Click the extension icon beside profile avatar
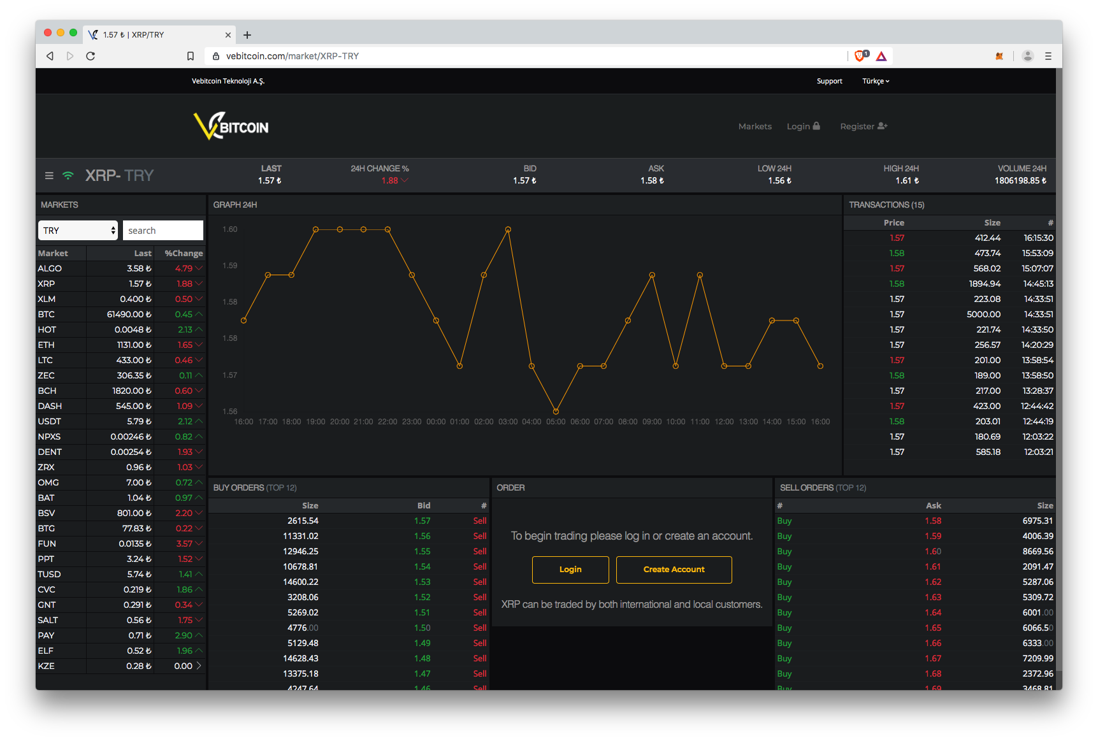The height and width of the screenshot is (741, 1098). click(999, 56)
